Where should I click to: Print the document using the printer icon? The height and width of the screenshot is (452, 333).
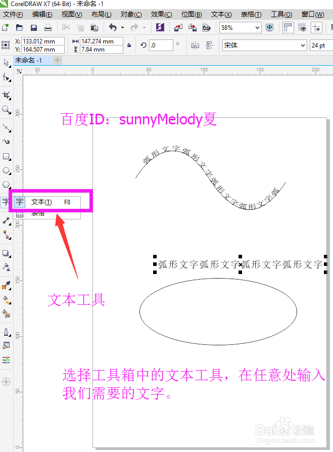(x=48, y=28)
